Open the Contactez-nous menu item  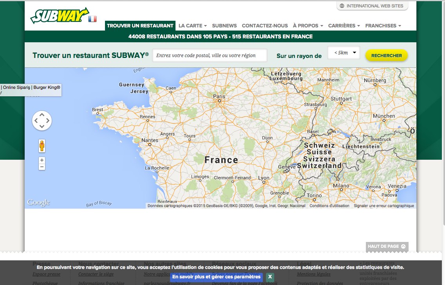pyautogui.click(x=265, y=26)
